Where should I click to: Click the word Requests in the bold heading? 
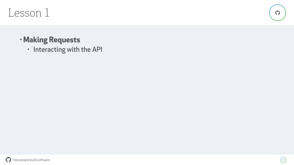click(65, 40)
